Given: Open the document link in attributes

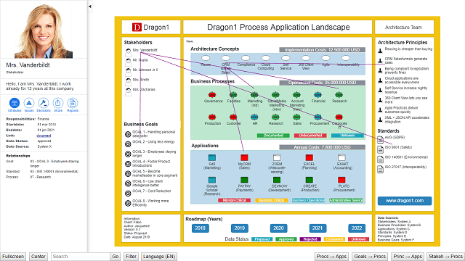Looking at the screenshot, I should click(x=44, y=136).
